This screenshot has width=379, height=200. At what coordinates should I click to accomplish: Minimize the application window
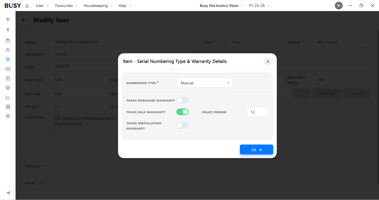pos(350,6)
